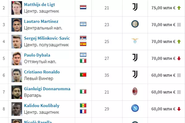185x123 pixels.
Task: Open the Inter Milan club crest icon
Action: (135, 24)
